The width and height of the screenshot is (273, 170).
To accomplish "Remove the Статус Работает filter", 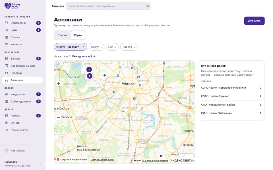I will coord(83,47).
